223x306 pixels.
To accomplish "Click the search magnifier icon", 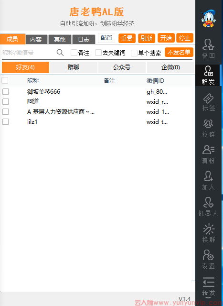I will [x=60, y=53].
